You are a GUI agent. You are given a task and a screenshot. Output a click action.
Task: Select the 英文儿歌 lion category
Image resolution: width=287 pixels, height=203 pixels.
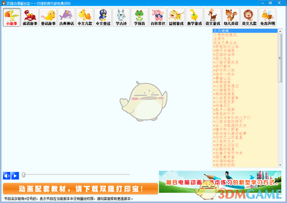[249, 17]
